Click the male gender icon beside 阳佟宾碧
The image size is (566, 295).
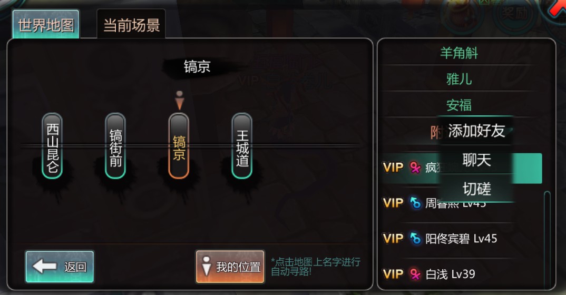[x=415, y=239]
